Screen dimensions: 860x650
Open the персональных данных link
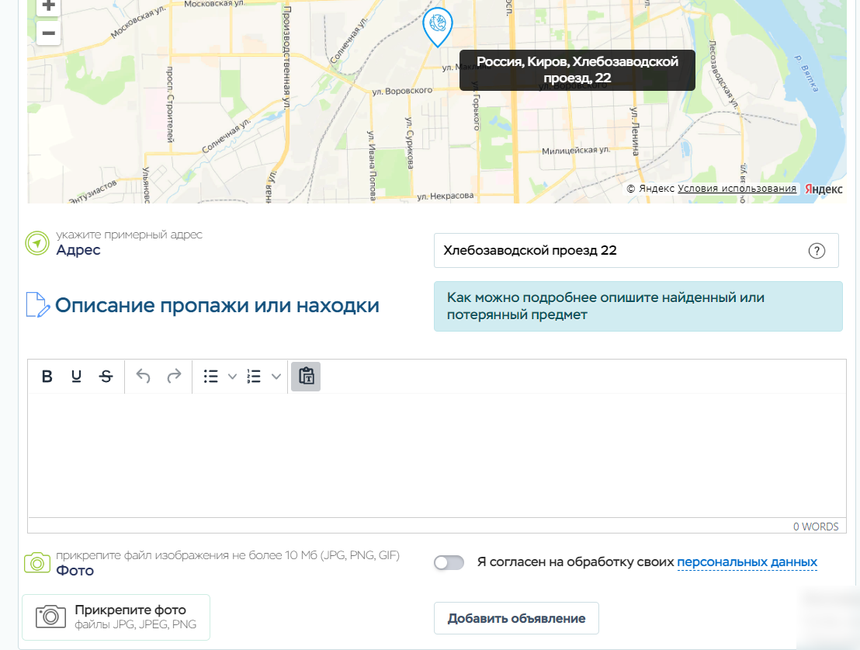[x=747, y=562]
